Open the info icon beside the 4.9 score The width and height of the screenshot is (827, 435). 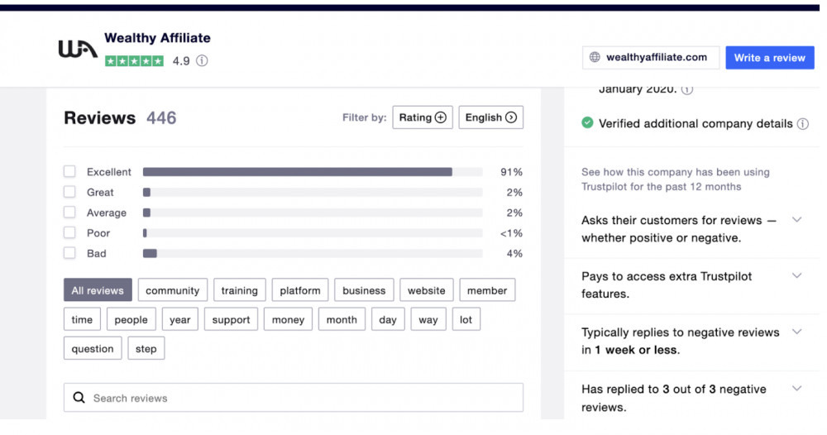click(202, 60)
